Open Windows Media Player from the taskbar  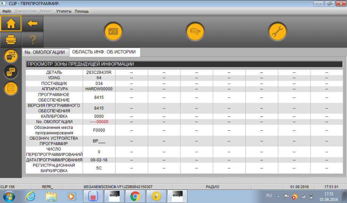pos(72,196)
